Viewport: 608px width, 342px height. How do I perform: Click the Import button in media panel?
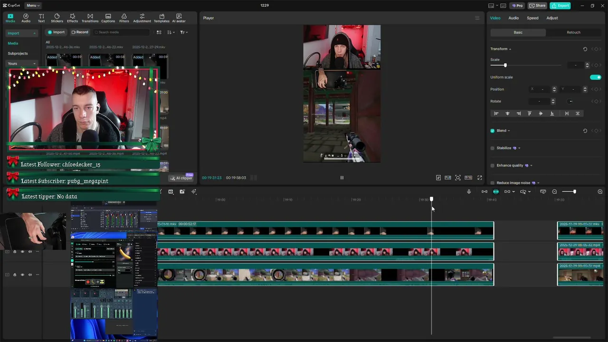click(x=56, y=32)
